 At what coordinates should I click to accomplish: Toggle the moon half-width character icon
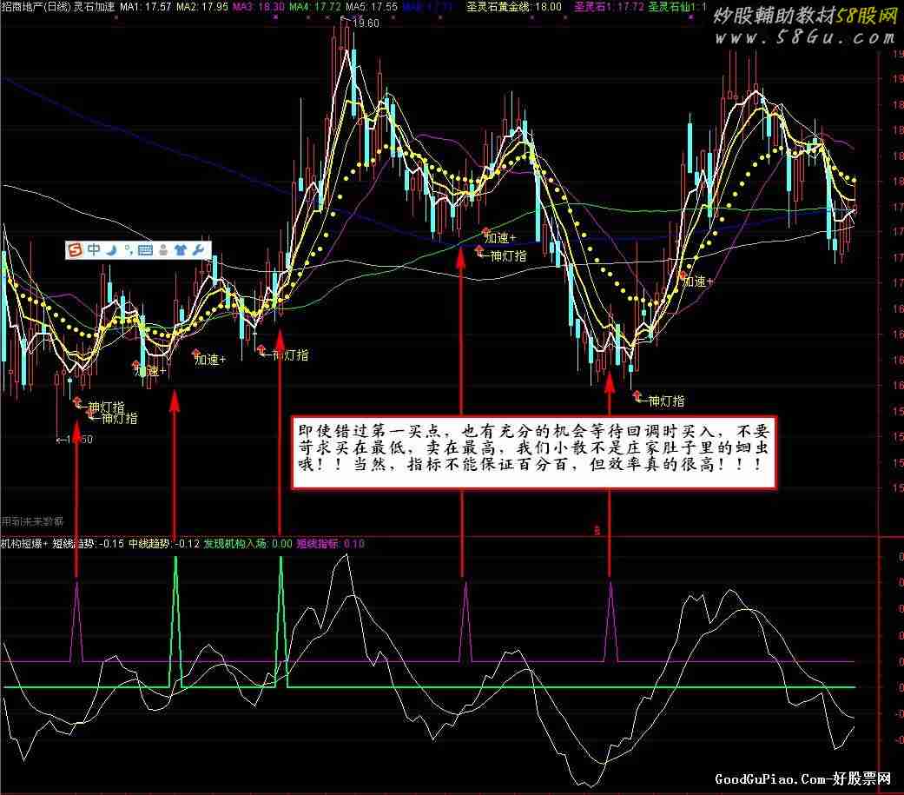click(x=112, y=250)
